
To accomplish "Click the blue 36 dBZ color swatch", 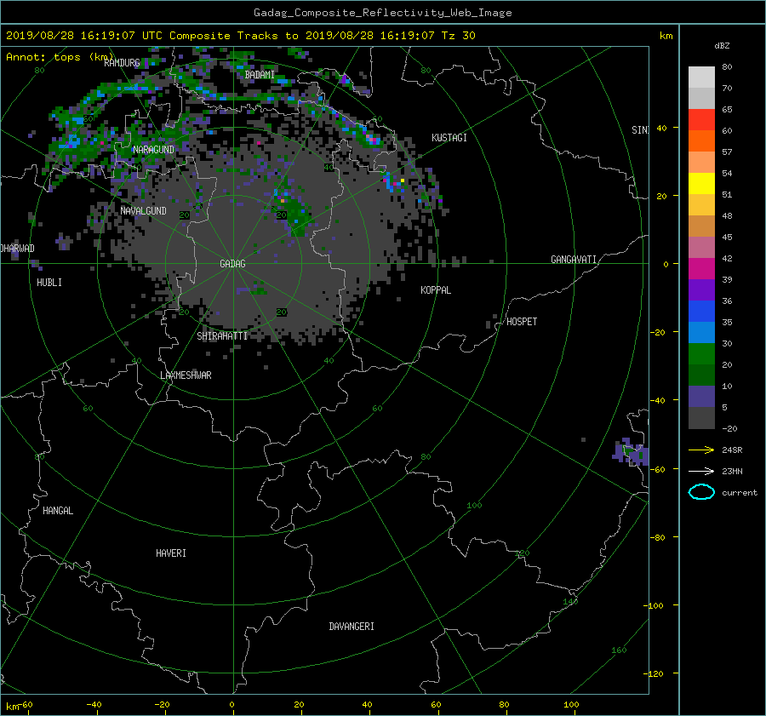I will [701, 311].
